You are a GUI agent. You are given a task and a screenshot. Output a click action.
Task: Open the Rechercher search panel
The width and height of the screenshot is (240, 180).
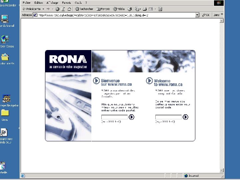click(84, 9)
